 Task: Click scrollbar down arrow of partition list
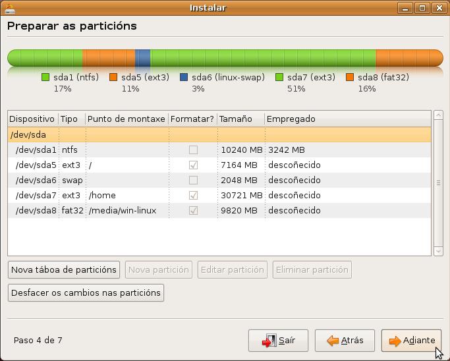[438, 251]
